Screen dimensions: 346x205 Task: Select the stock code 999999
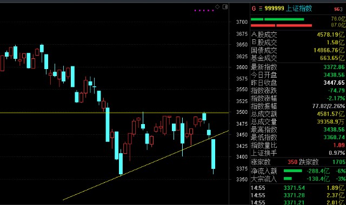[x=274, y=9]
